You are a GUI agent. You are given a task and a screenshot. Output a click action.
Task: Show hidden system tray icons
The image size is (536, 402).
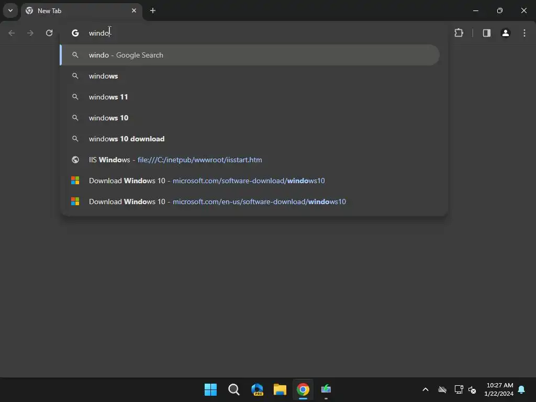[x=426, y=389]
